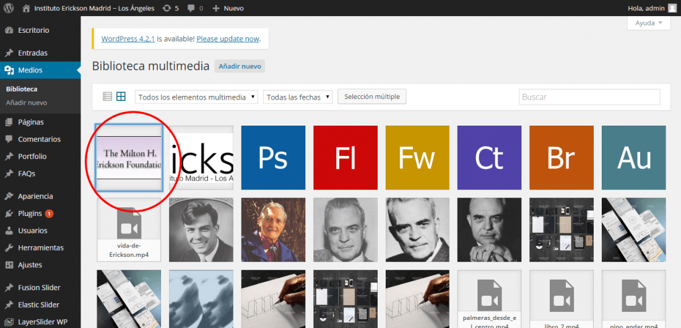
Task: Select Añadir nuevo in Medios submenu
Action: point(27,103)
